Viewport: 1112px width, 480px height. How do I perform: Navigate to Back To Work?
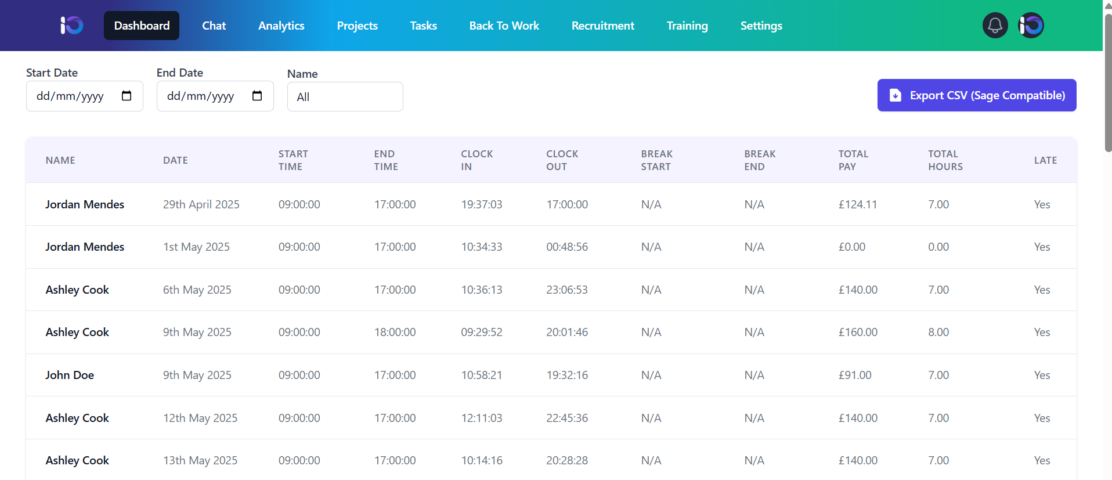(504, 26)
